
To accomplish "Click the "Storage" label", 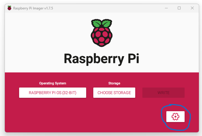I will tap(114, 83).
